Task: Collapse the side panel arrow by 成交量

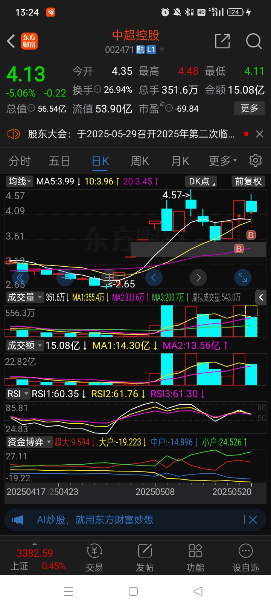Action: click(261, 297)
